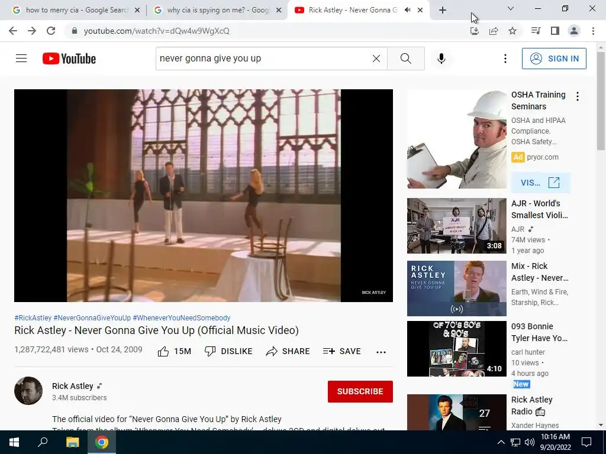Image resolution: width=606 pixels, height=454 pixels.
Task: Click install app icon in address bar
Action: tap(475, 31)
